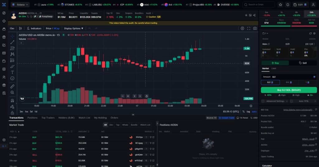
Task: Toggle the log scale
Action: point(248,112)
